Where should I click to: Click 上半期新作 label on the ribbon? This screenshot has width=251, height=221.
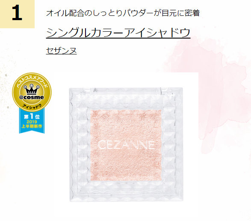point(32,126)
